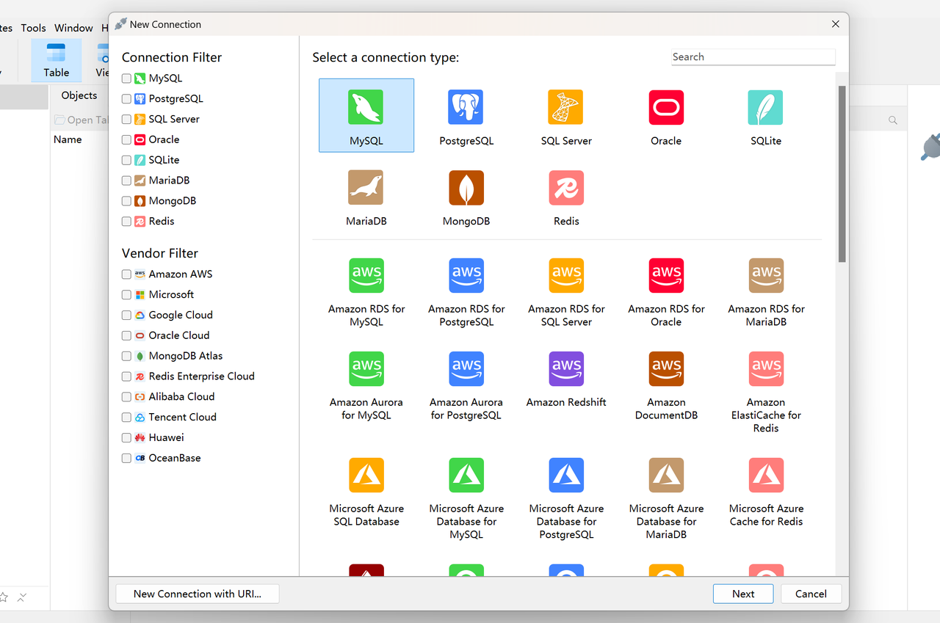
Task: Check the Alibaba Cloud vendor filter
Action: pyautogui.click(x=126, y=397)
